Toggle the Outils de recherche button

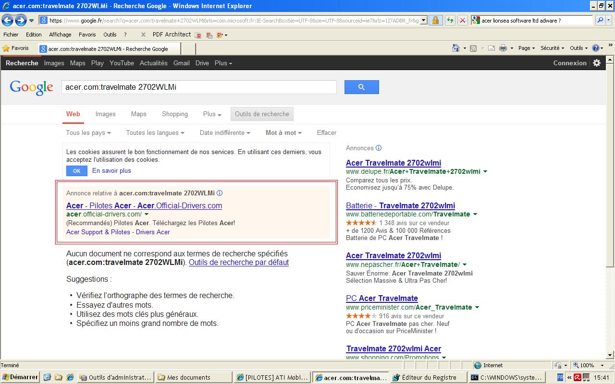(262, 114)
